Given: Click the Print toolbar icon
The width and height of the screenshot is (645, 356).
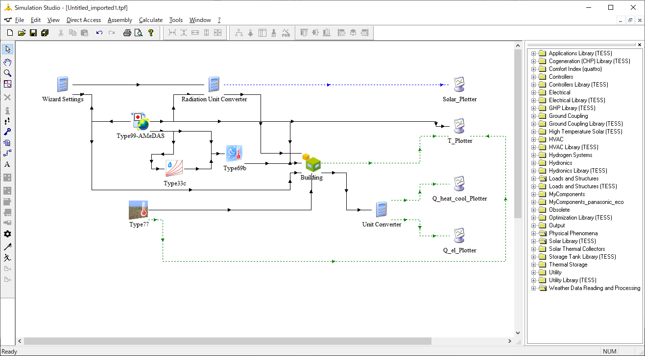Looking at the screenshot, I should point(127,33).
